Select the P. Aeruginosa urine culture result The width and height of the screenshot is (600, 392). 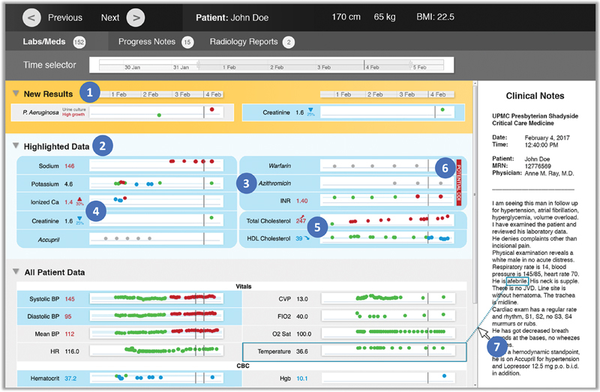(122, 112)
